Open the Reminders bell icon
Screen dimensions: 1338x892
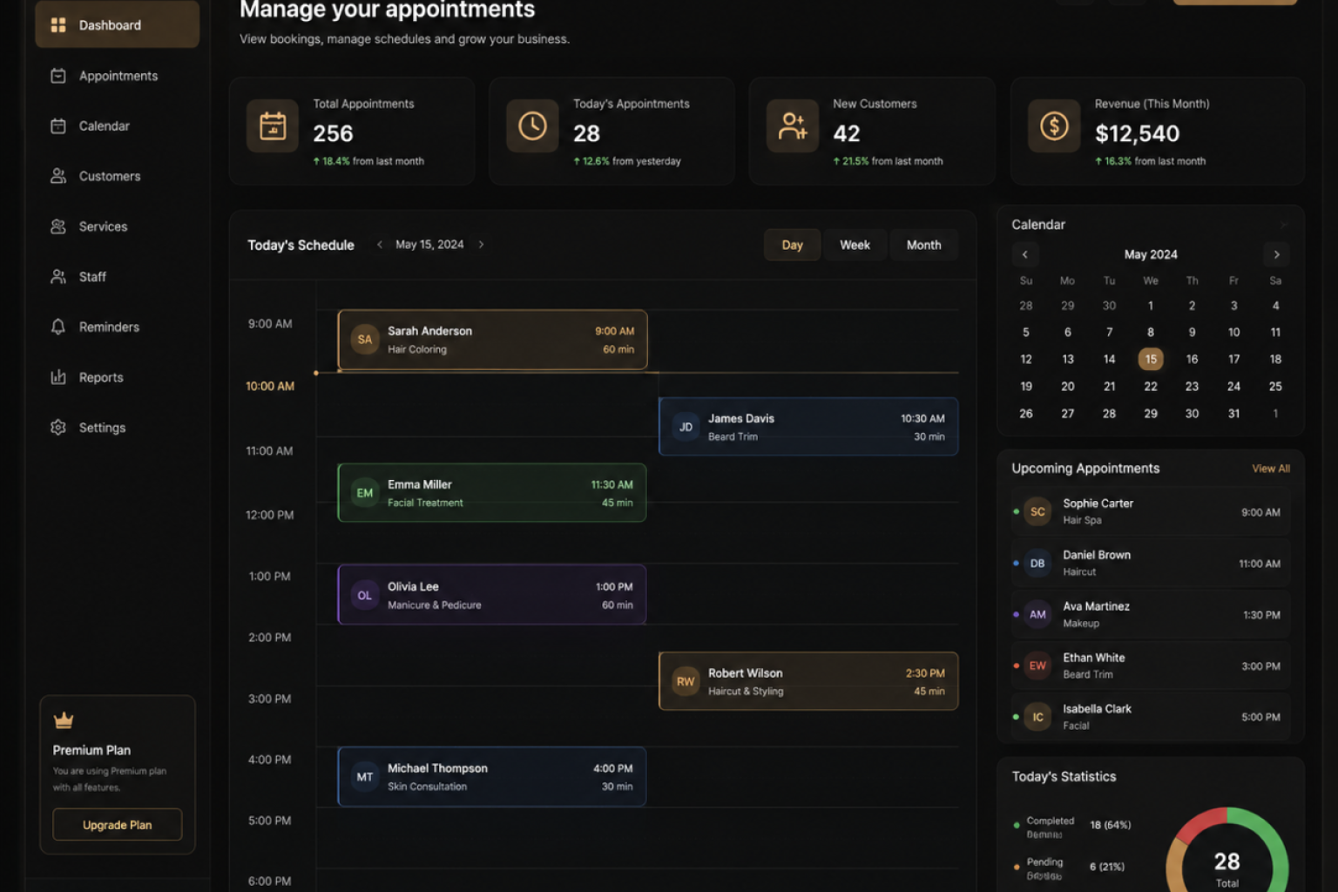(x=58, y=327)
